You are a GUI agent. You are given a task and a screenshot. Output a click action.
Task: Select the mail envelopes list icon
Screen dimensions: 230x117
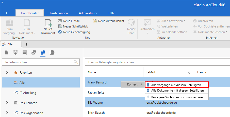tap(34, 52)
